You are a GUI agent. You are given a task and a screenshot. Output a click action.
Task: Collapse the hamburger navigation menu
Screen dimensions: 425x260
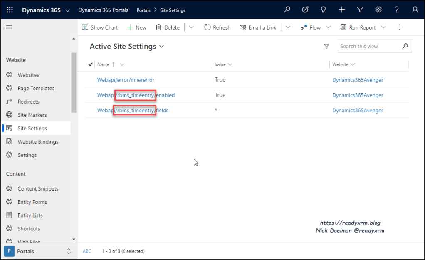tap(9, 27)
